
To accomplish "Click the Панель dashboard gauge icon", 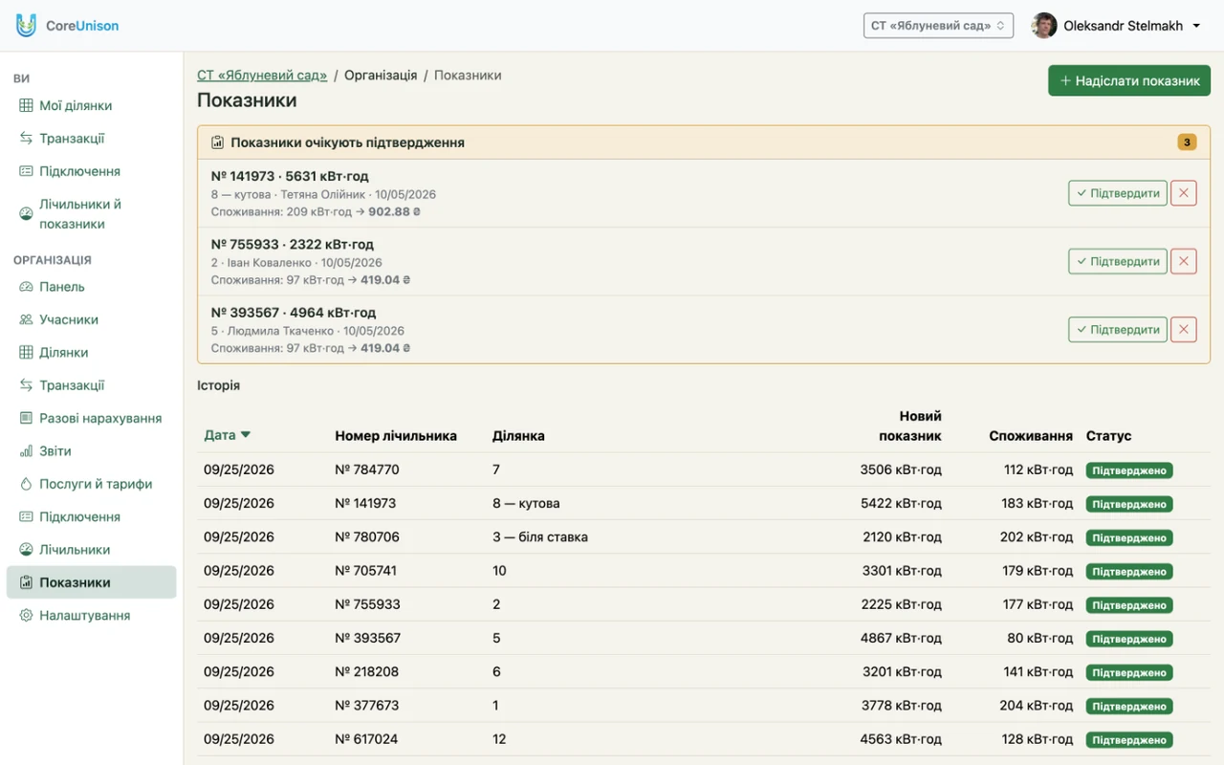I will point(26,287).
